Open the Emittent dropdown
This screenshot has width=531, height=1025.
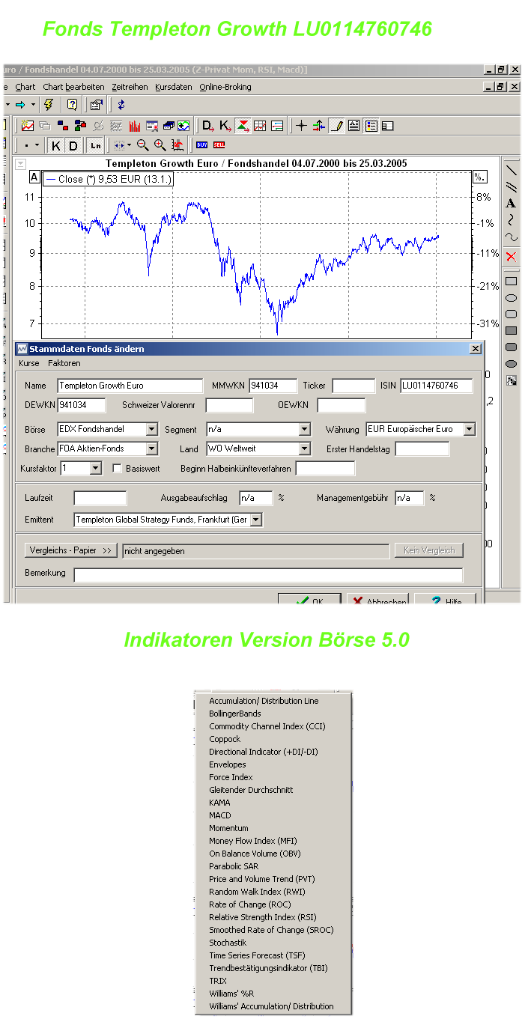pos(256,520)
